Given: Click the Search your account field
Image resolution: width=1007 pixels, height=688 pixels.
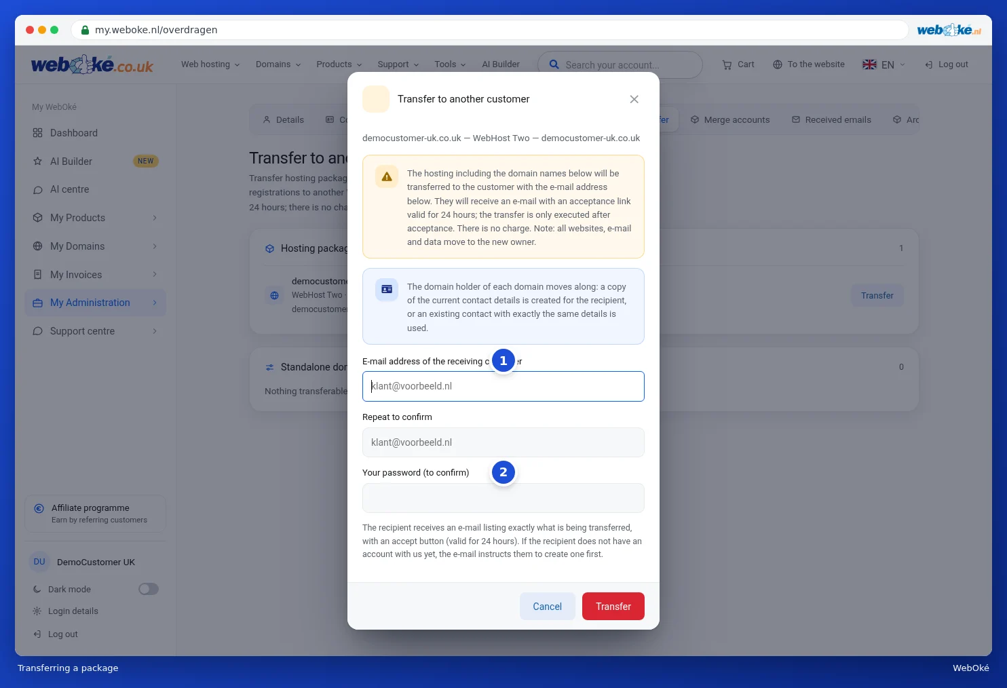Looking at the screenshot, I should click(x=620, y=65).
